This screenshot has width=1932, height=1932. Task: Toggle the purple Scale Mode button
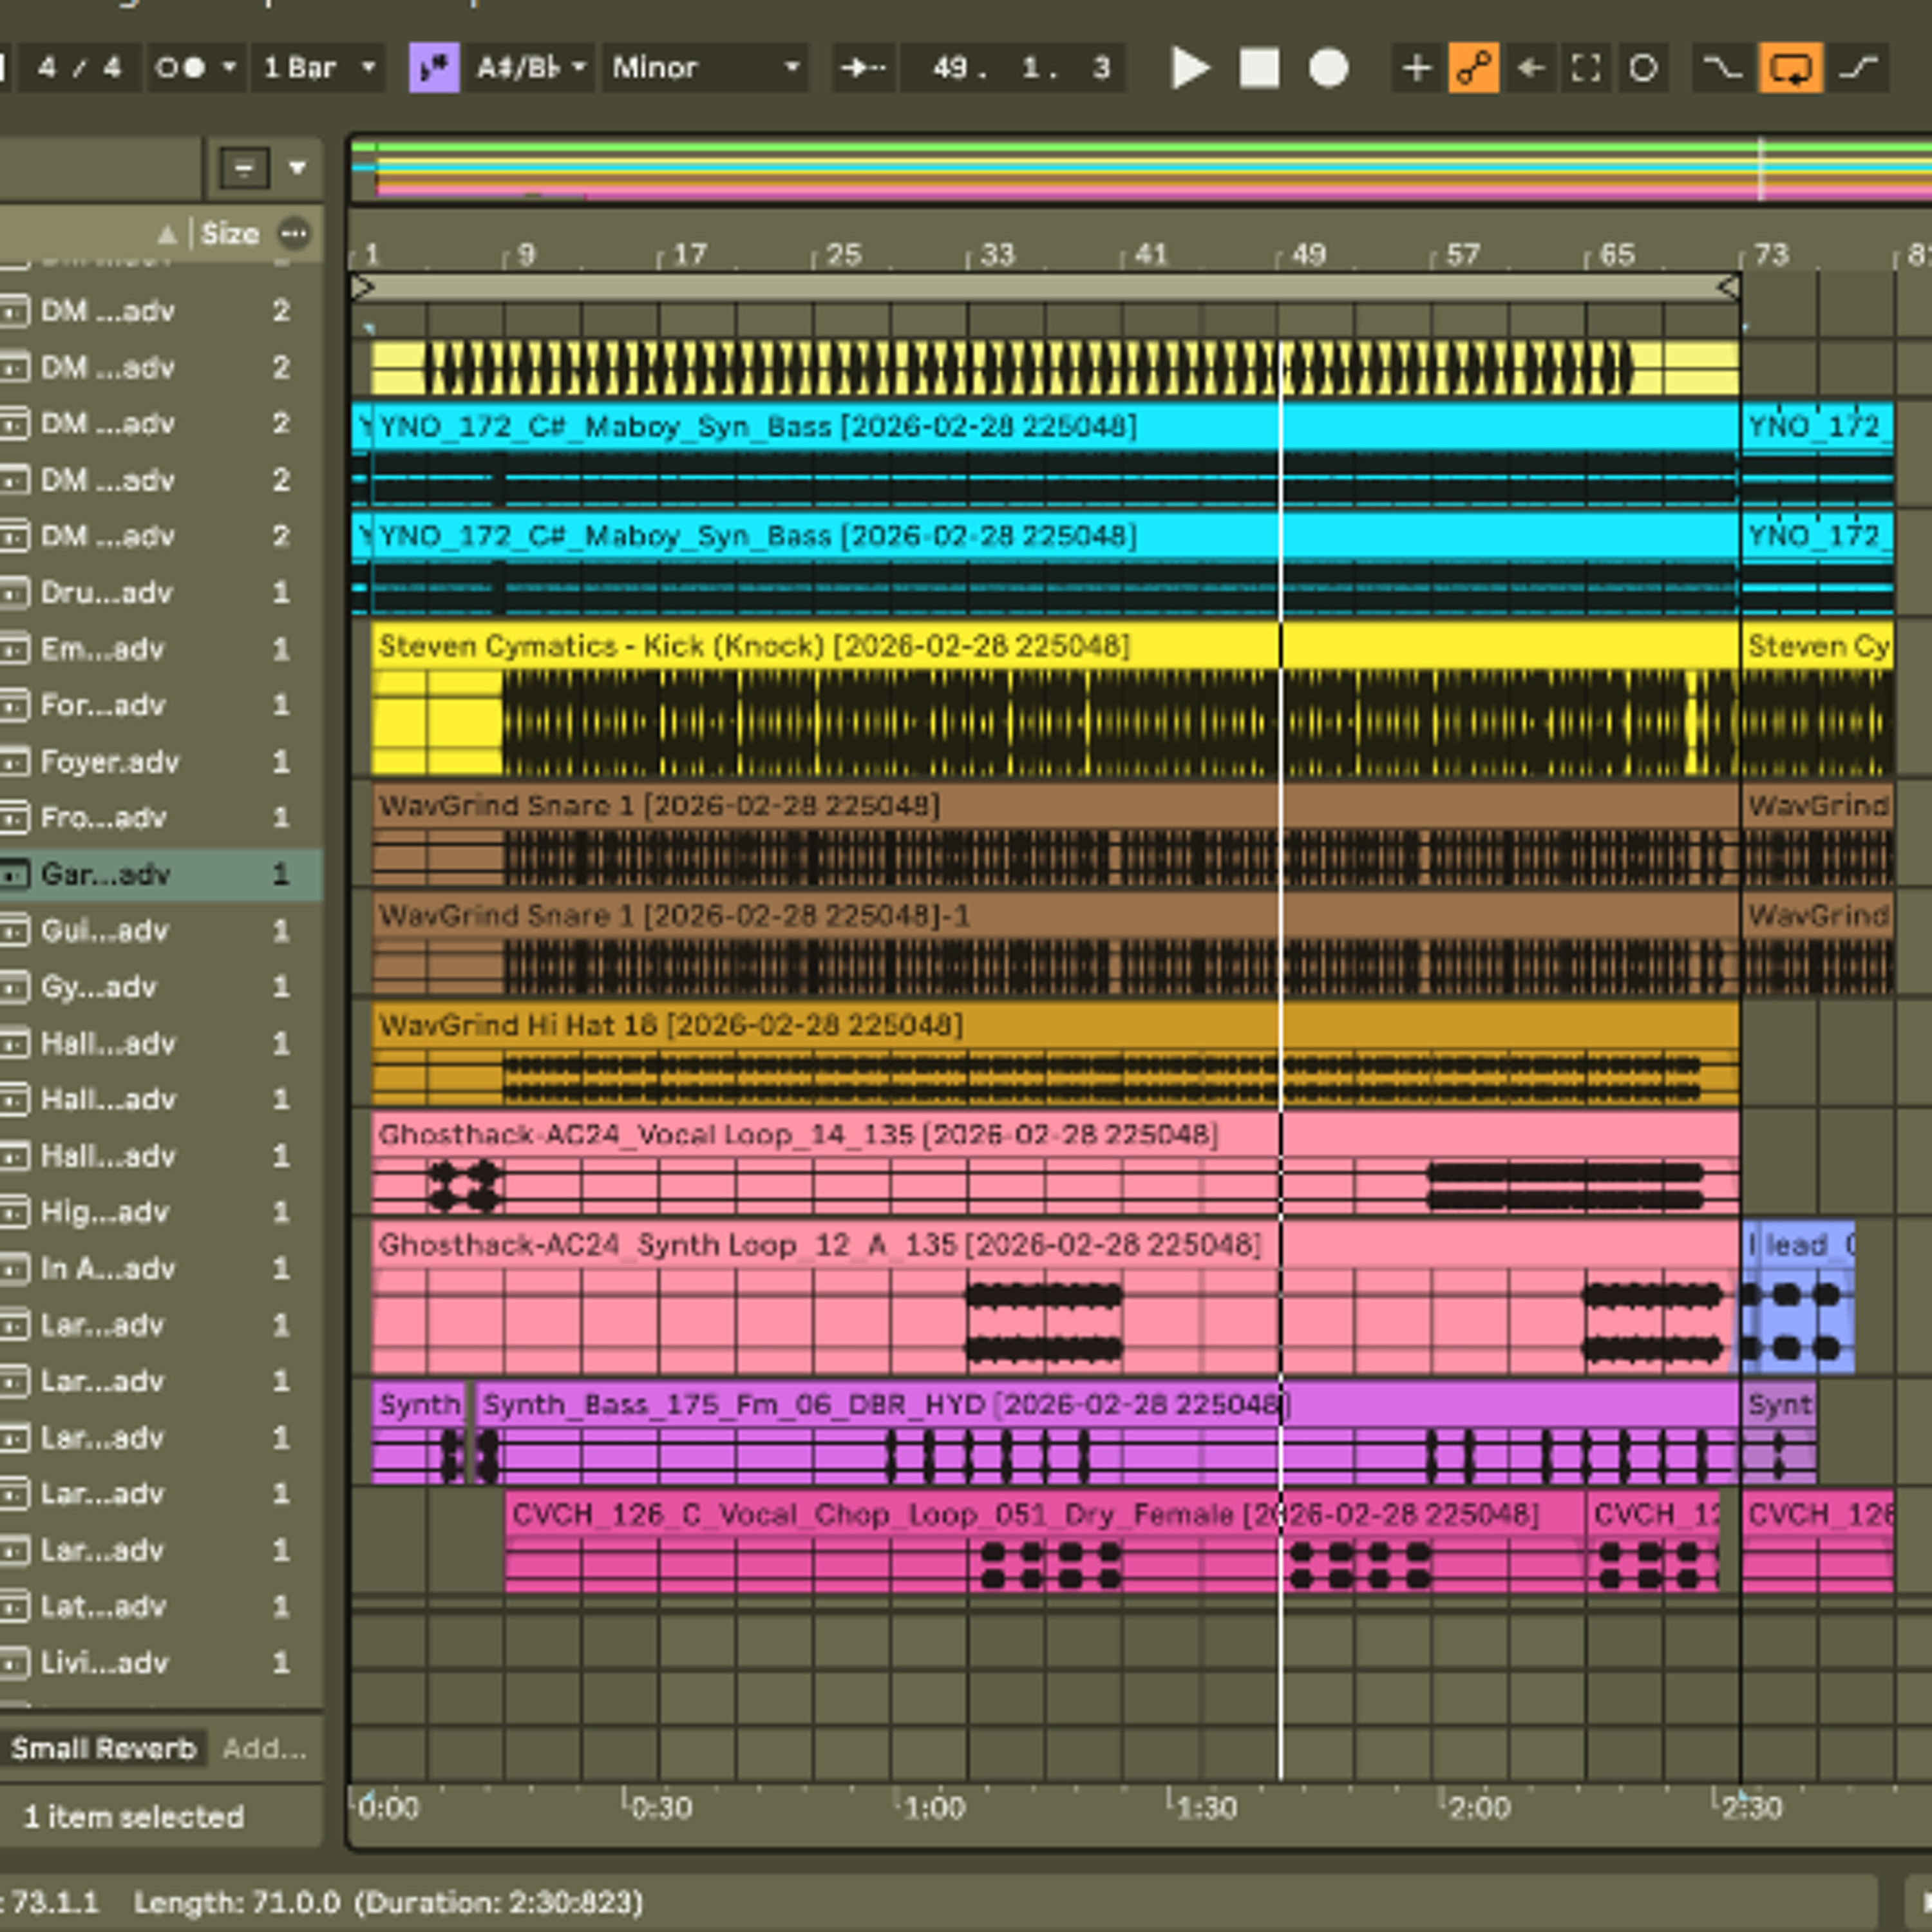[x=434, y=68]
